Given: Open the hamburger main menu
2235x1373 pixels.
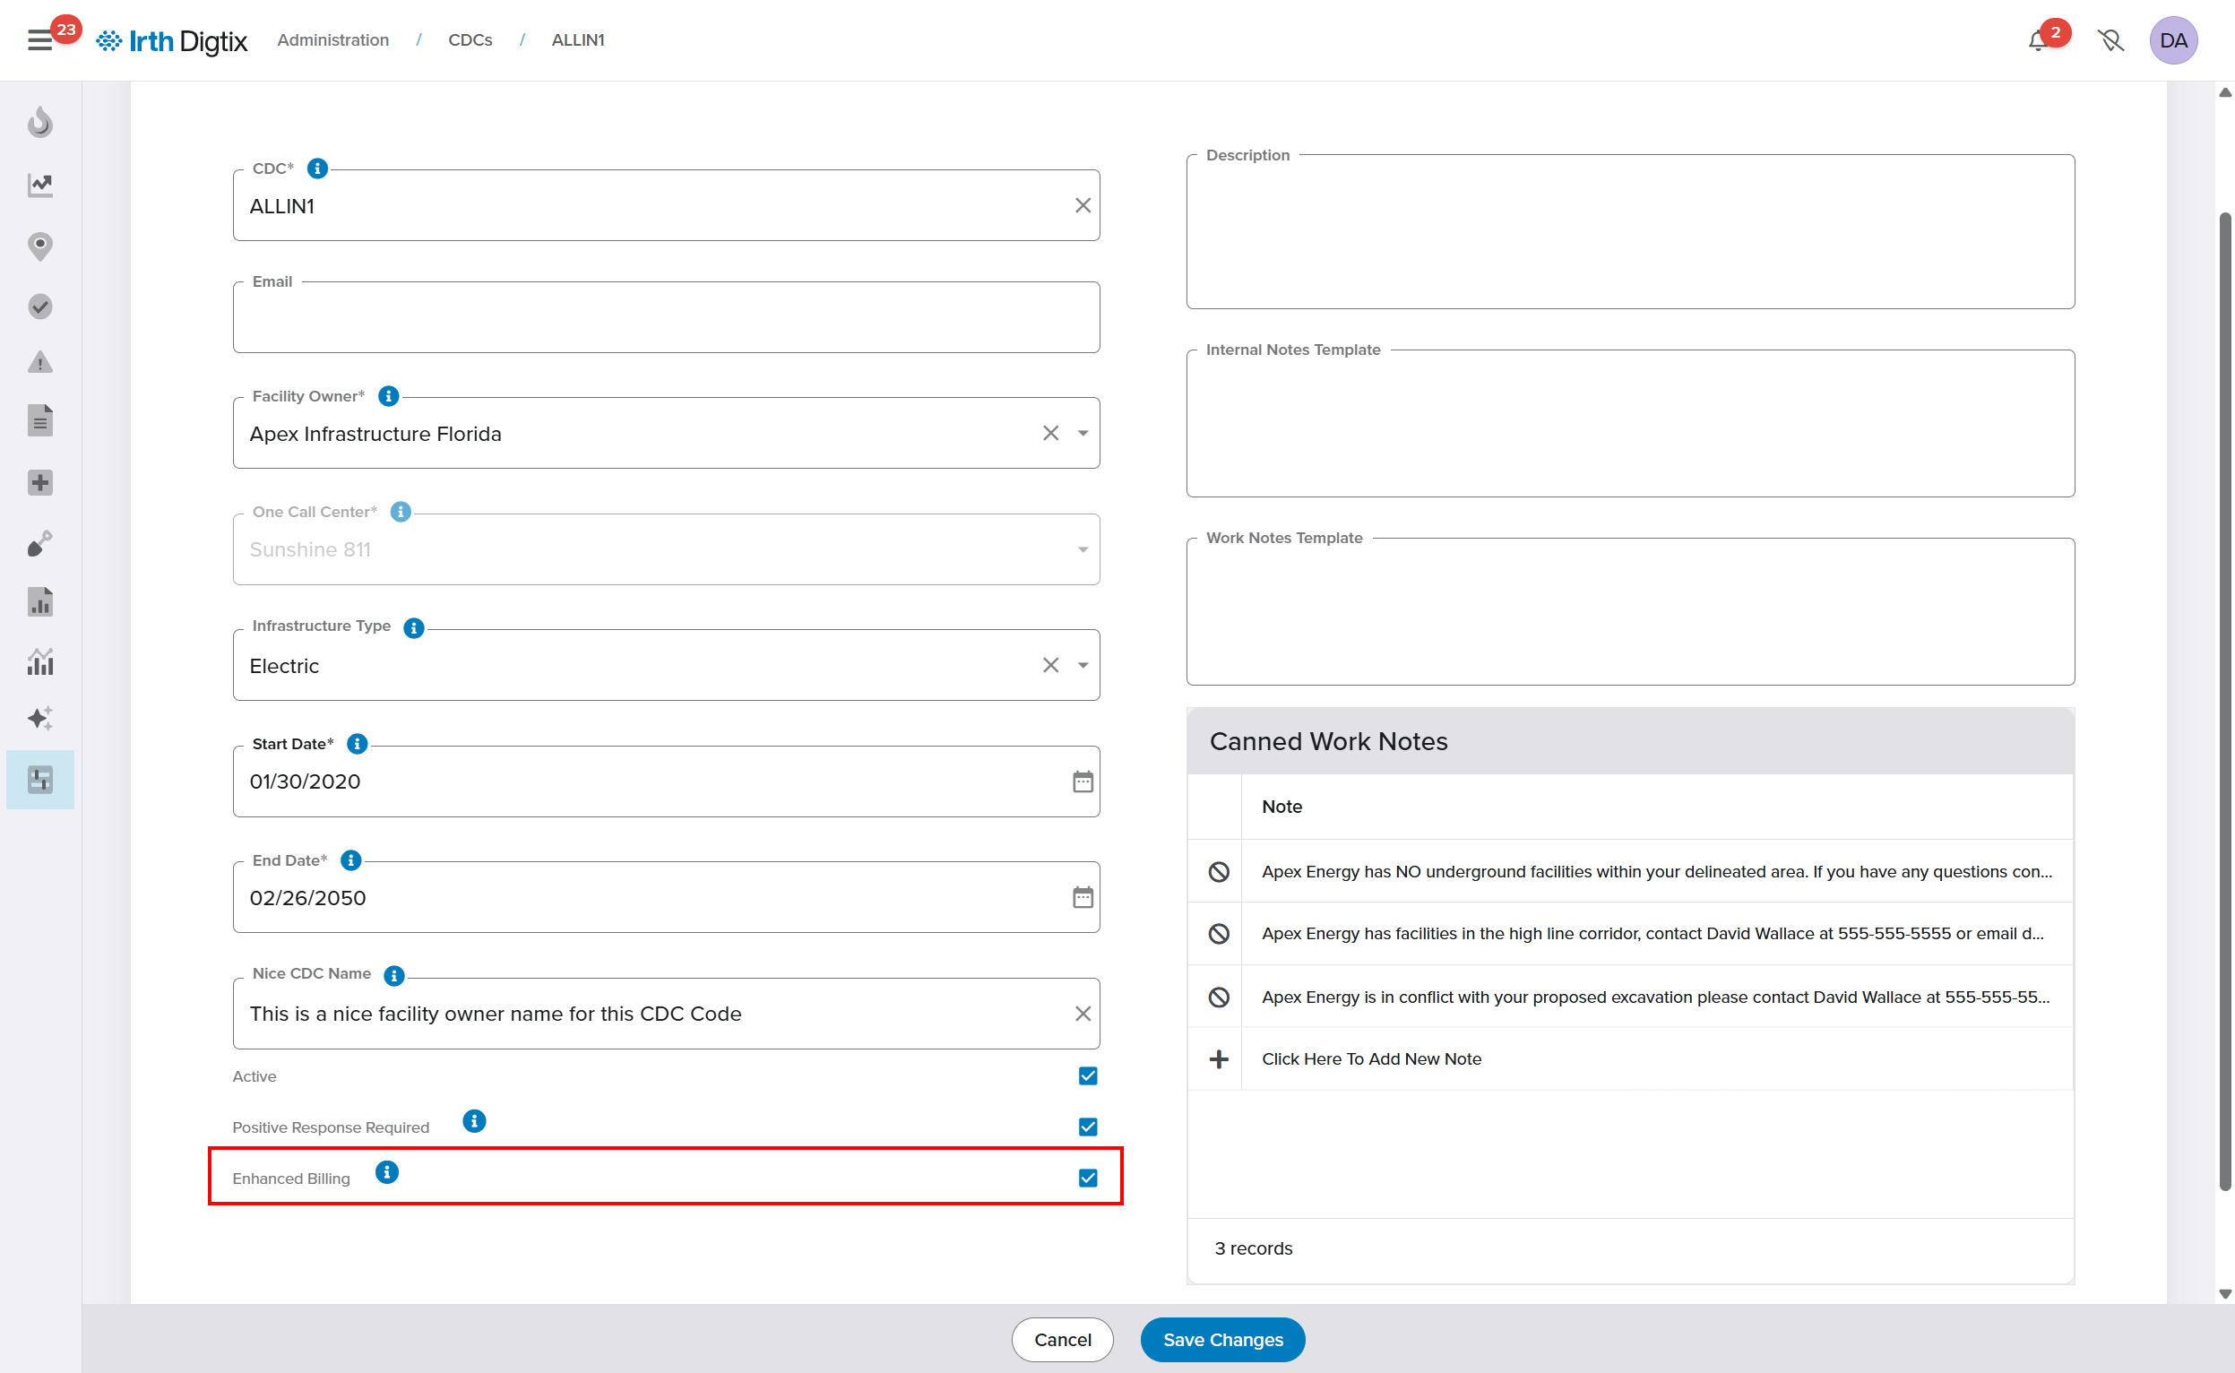Looking at the screenshot, I should (40, 41).
